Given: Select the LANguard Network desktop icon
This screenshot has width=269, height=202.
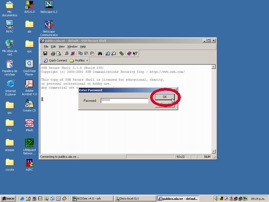Looking at the screenshot, I should click(29, 146).
